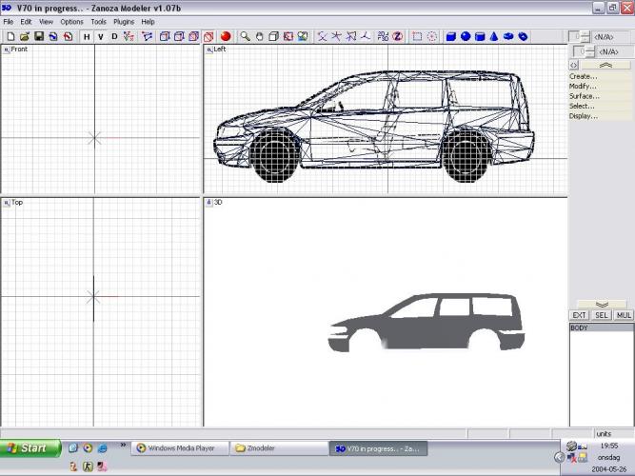This screenshot has height=476, width=635.
Task: Create a blue sphere primitive
Action: pos(466,37)
